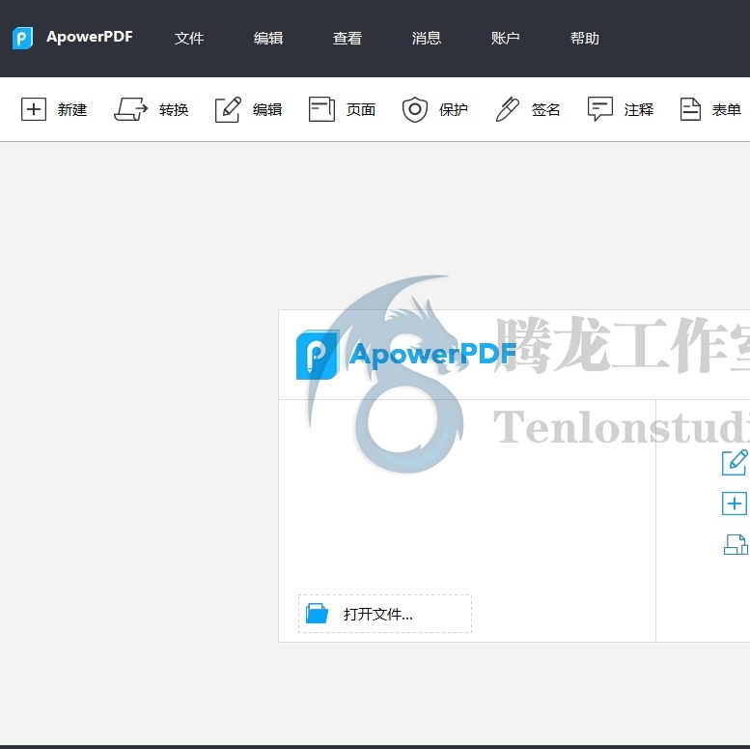
Task: Click the 注释 comment bubble icon
Action: click(x=599, y=109)
